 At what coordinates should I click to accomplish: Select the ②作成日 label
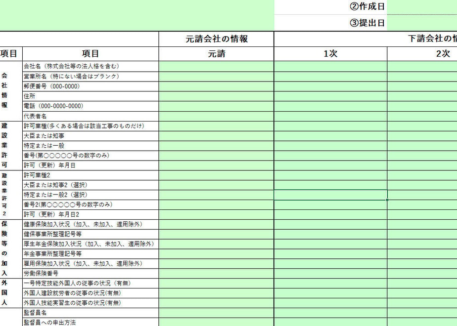click(367, 7)
